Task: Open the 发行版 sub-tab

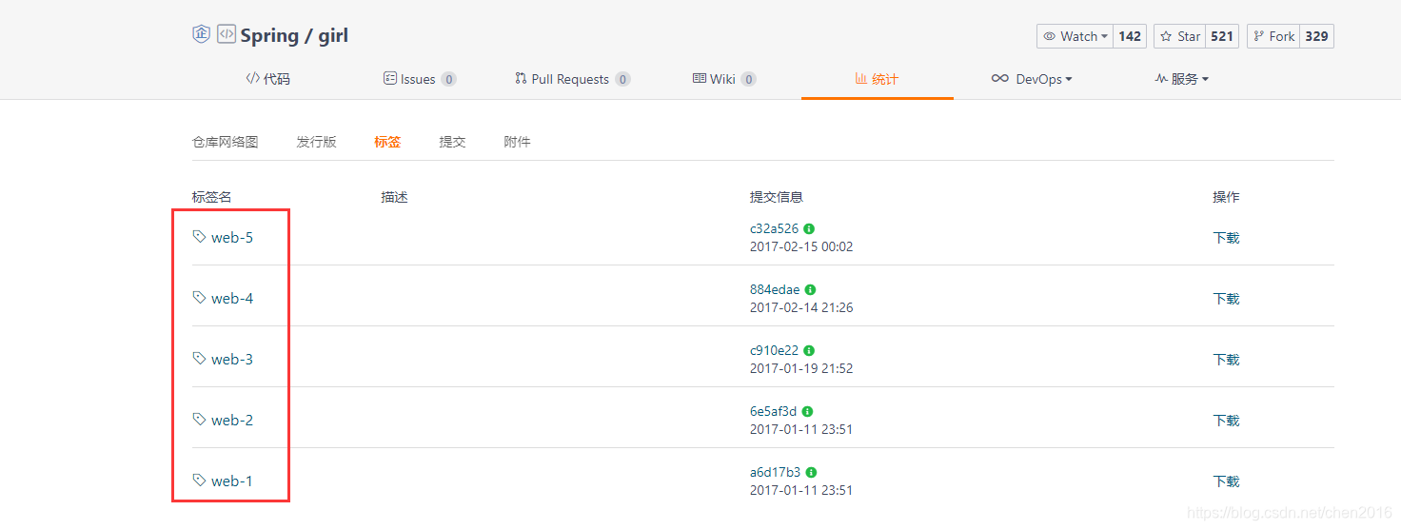Action: [x=316, y=142]
